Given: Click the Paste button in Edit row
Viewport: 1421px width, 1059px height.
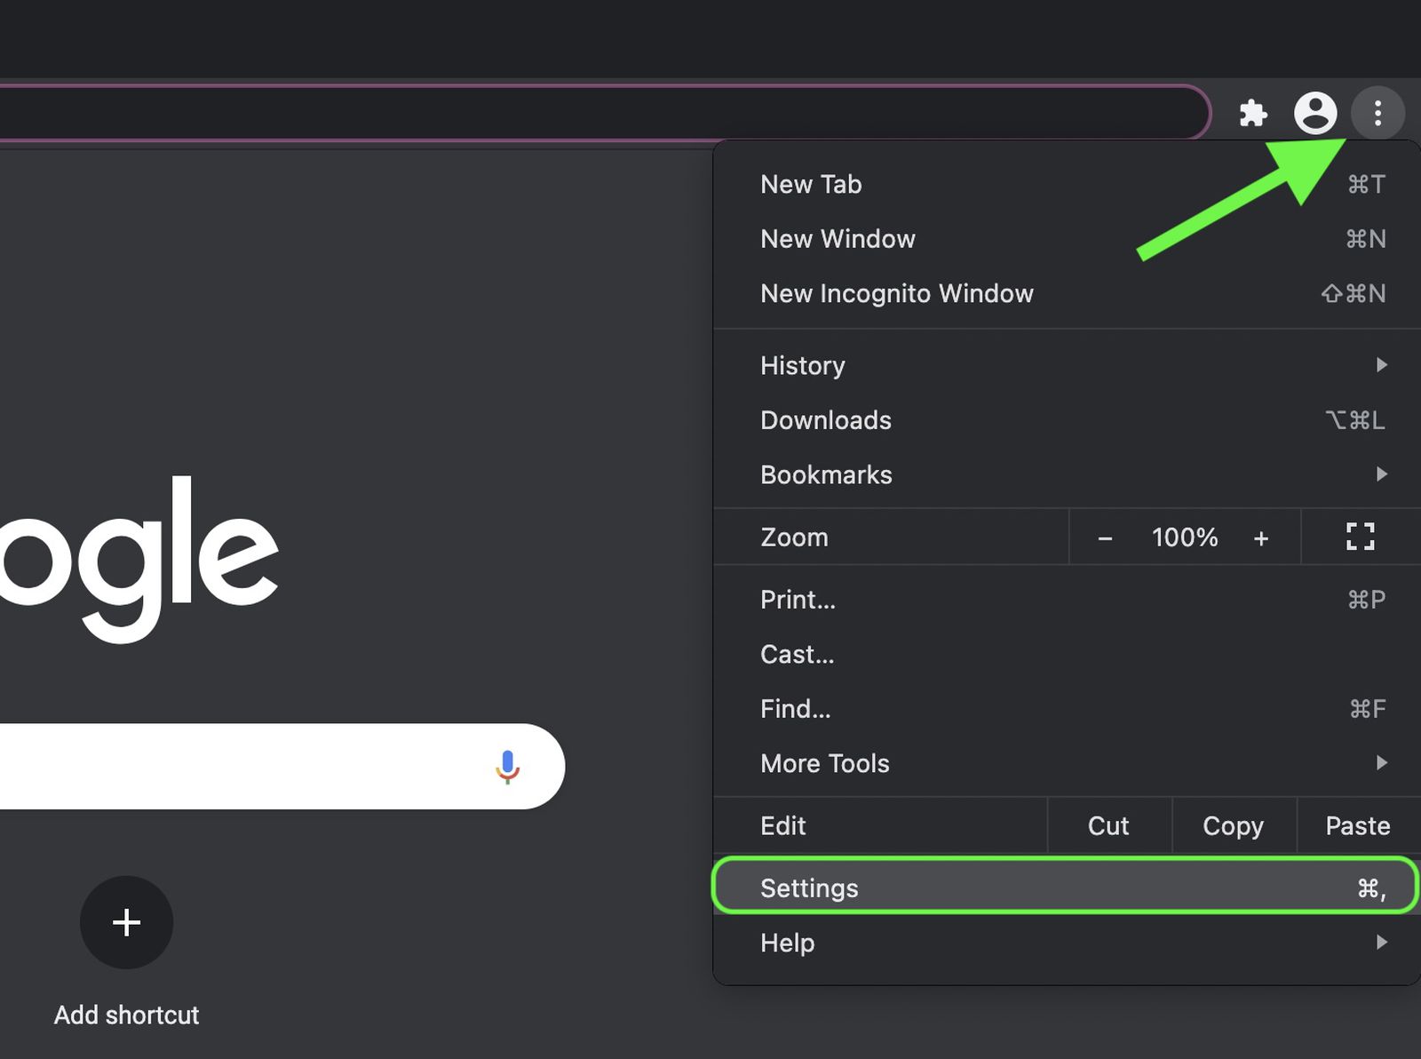Looking at the screenshot, I should (x=1356, y=825).
